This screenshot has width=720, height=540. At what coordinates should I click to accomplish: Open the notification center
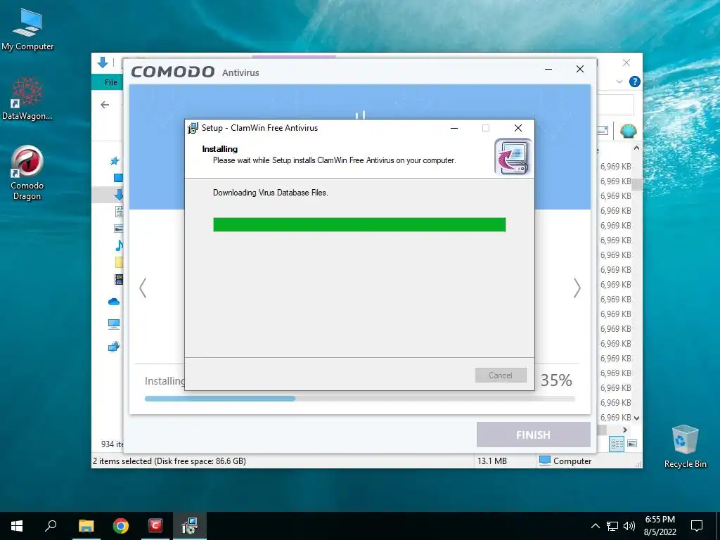(x=697, y=526)
